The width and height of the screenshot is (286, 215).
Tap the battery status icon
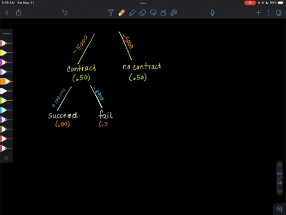click(x=281, y=2)
